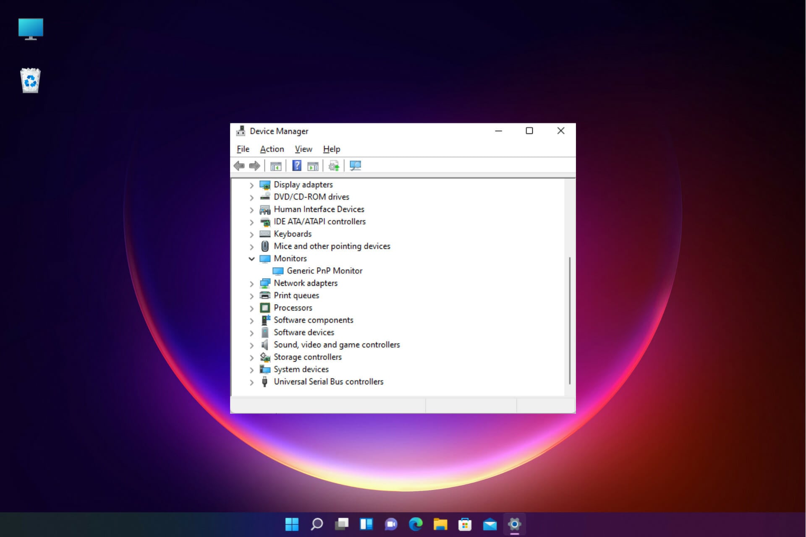
Task: Expand the Network adapters category
Action: click(x=251, y=284)
